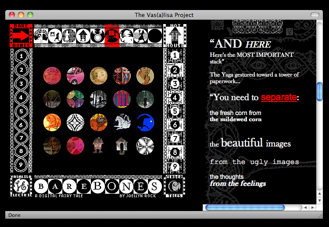Click the Vasalisa Electric logo icon

(x=21, y=186)
